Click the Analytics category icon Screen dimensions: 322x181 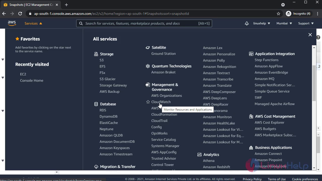(199, 155)
